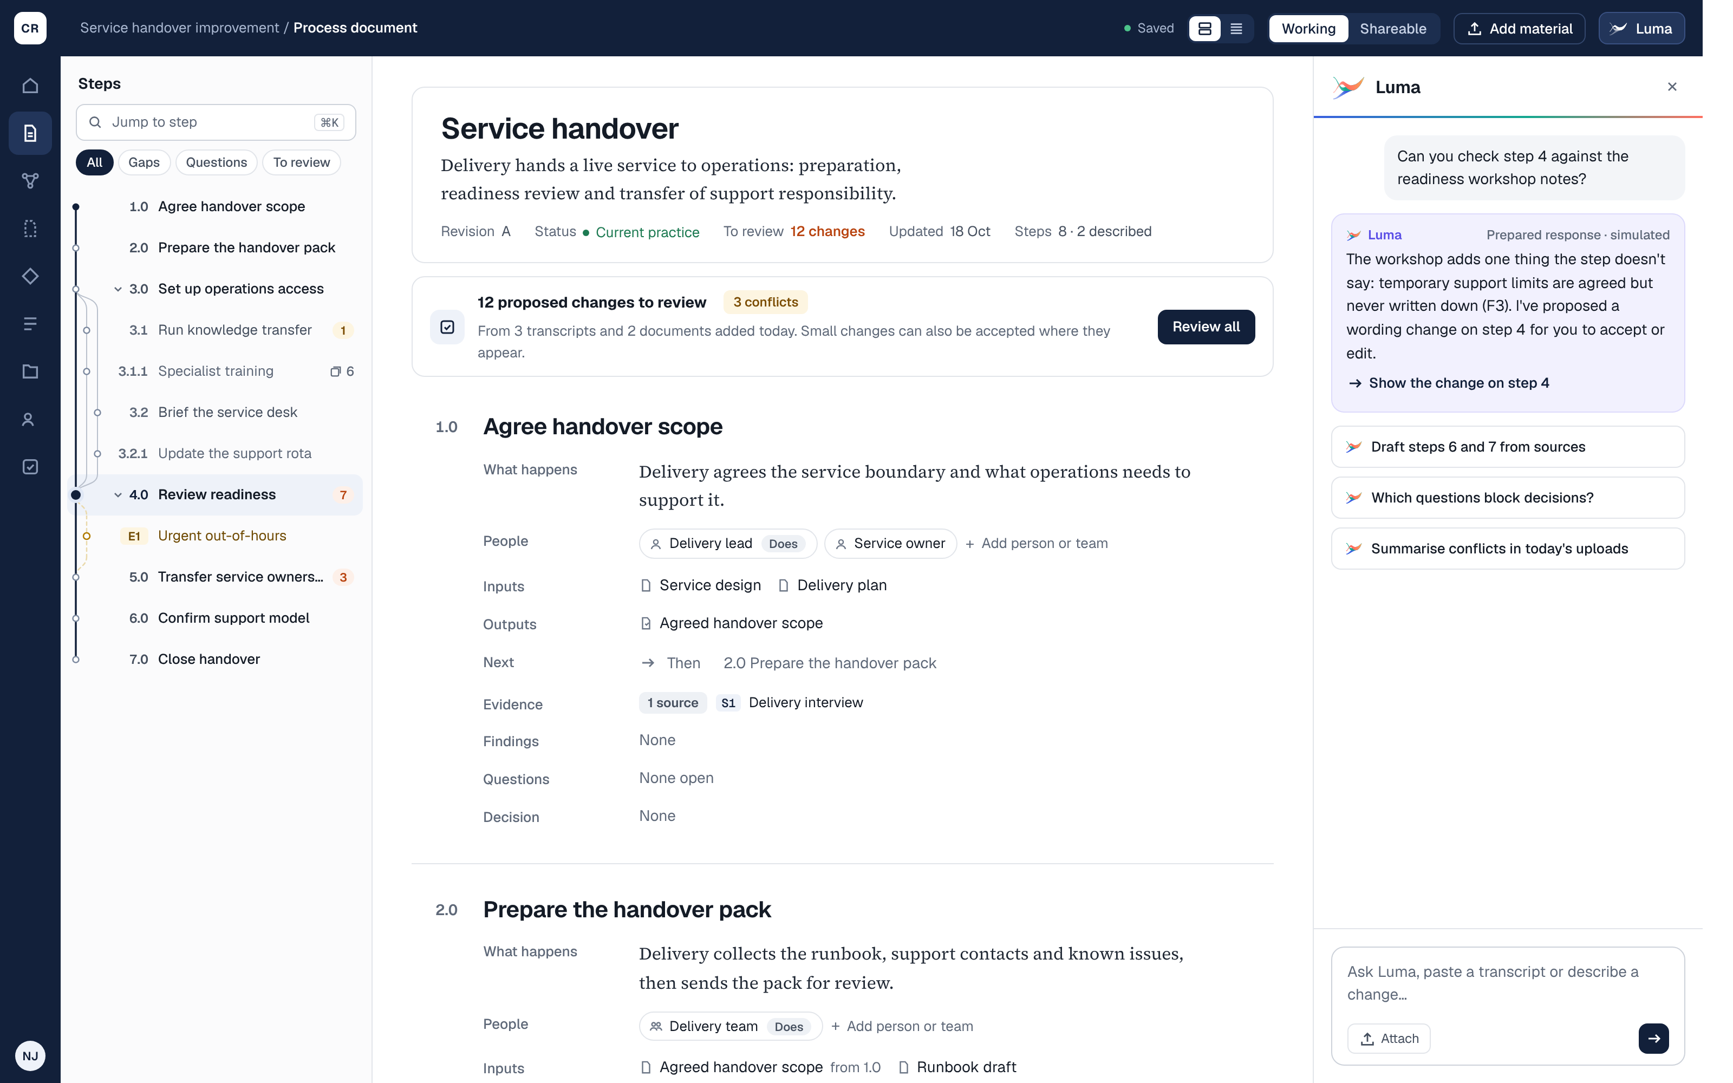The width and height of the screenshot is (1733, 1083).
Task: Select the Shareable mode
Action: click(x=1393, y=29)
